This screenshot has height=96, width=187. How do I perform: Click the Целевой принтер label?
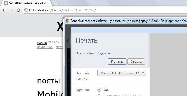click(x=82, y=76)
